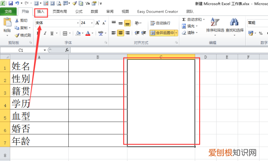
Task: Customize quick access toolbar dropdown
Action: 101,3
